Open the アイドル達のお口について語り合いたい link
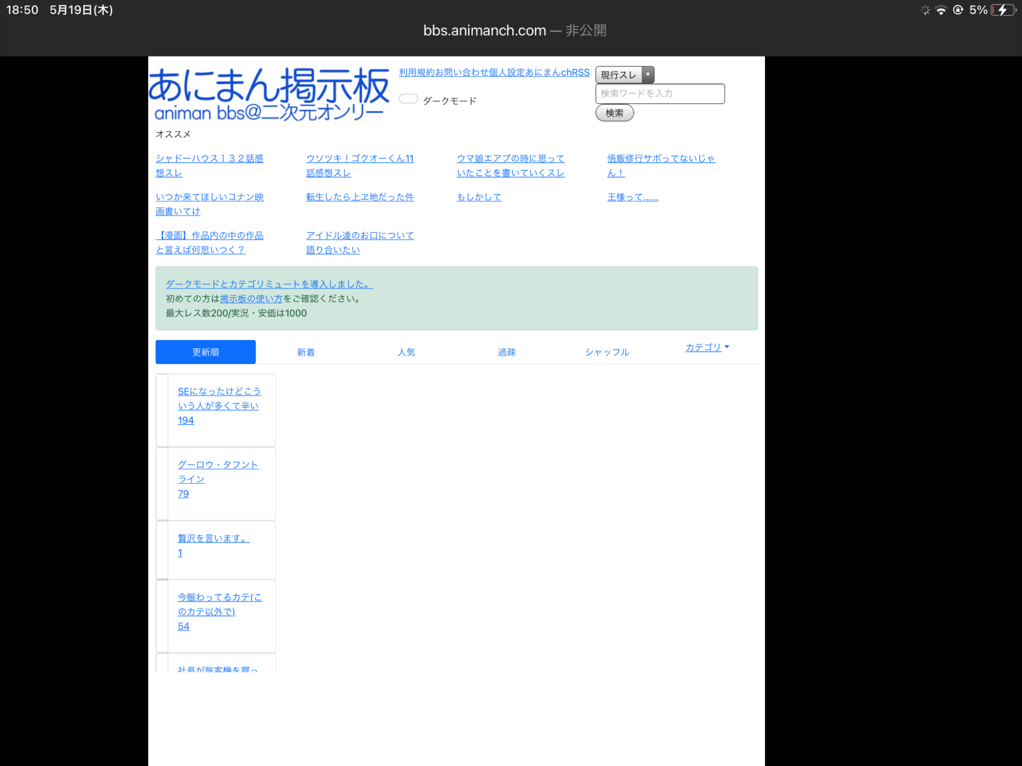Viewport: 1022px width, 766px height. [x=360, y=243]
